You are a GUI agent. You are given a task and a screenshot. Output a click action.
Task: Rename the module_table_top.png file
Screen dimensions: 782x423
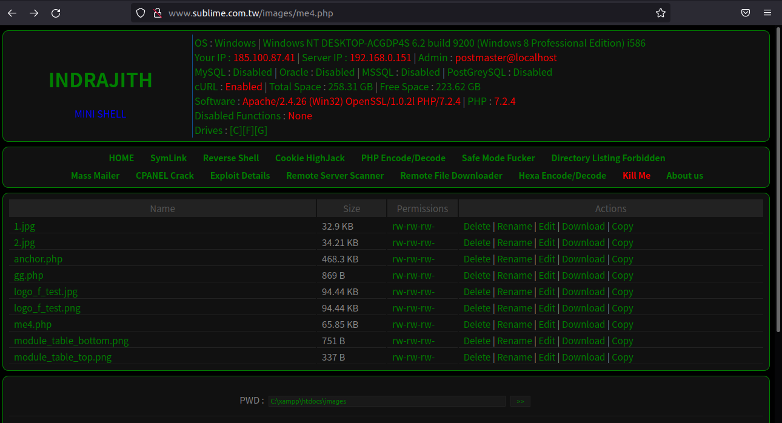coord(515,358)
